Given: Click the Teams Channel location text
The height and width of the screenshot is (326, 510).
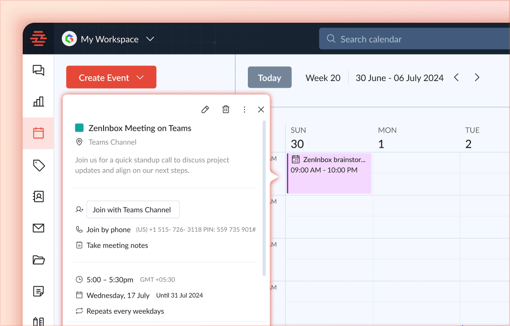Looking at the screenshot, I should click(113, 142).
